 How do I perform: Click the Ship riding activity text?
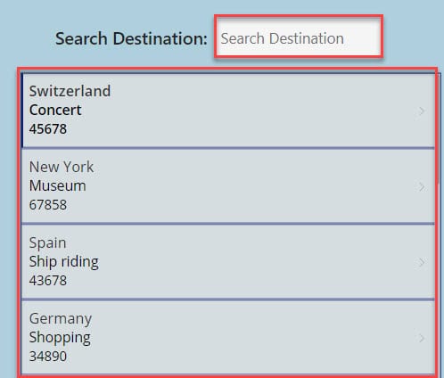point(64,262)
